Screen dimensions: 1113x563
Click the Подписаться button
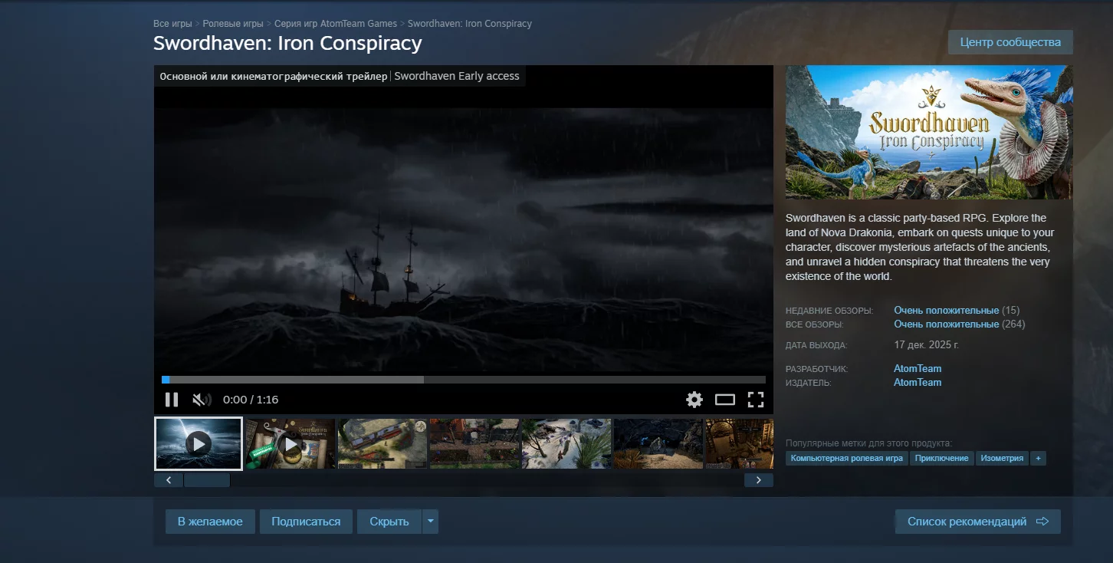(306, 522)
